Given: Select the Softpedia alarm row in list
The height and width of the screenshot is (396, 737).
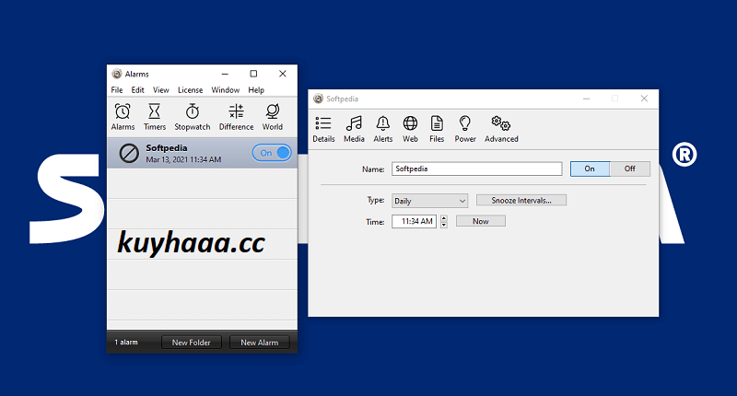Looking at the screenshot, I should [202, 153].
